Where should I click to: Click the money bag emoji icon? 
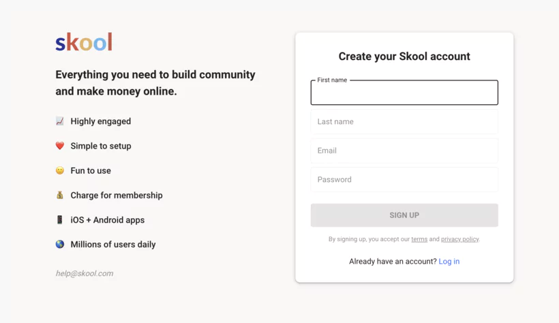pyautogui.click(x=60, y=195)
